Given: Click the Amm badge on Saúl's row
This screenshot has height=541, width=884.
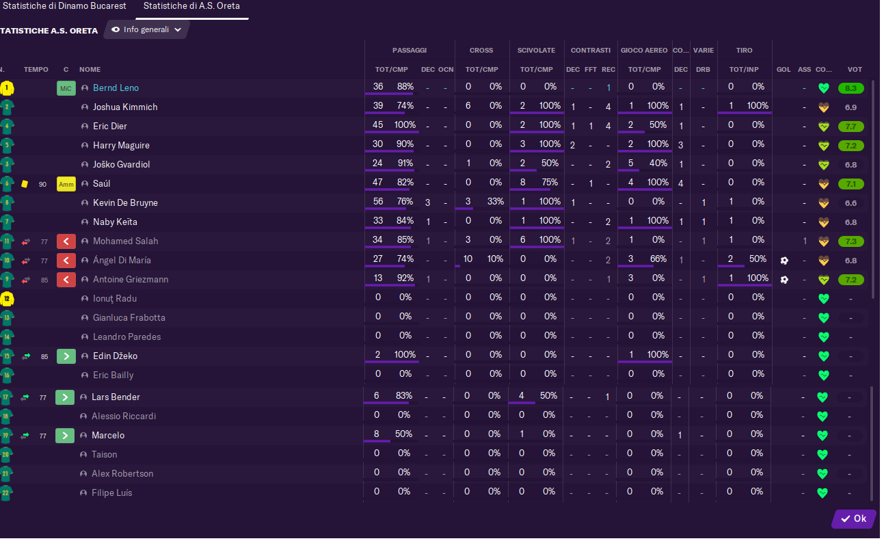Looking at the screenshot, I should 66,184.
